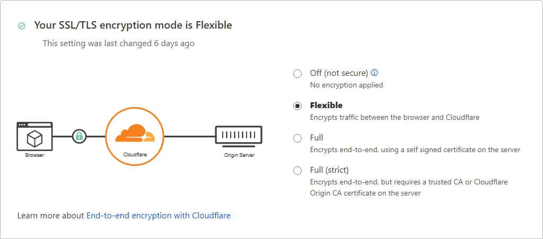Viewport: 543px width, 239px height.
Task: Click the info icon beside Off (not secure)
Action: pos(374,73)
